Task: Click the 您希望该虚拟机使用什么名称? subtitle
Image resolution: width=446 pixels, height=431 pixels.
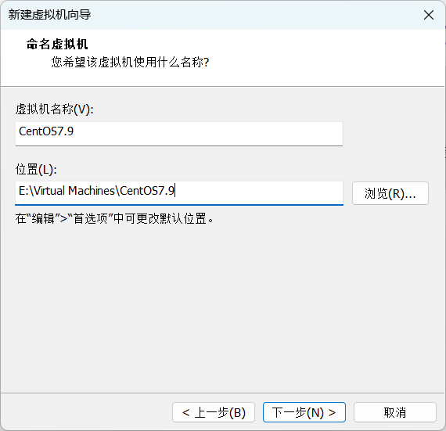Action: 130,62
